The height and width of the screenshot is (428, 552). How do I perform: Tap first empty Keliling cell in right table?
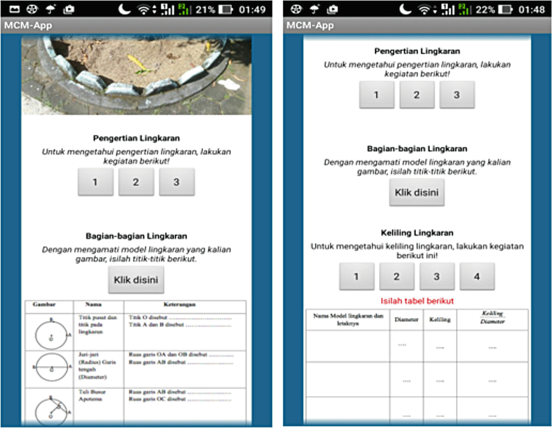pyautogui.click(x=440, y=346)
